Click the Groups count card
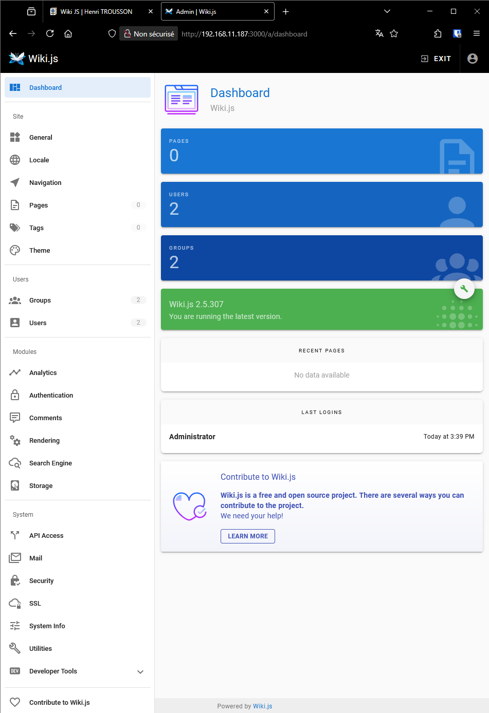 click(322, 258)
